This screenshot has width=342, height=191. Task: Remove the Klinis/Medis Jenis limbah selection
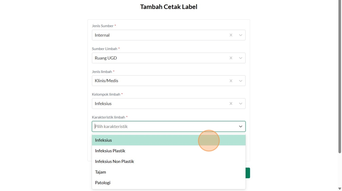[x=231, y=81]
